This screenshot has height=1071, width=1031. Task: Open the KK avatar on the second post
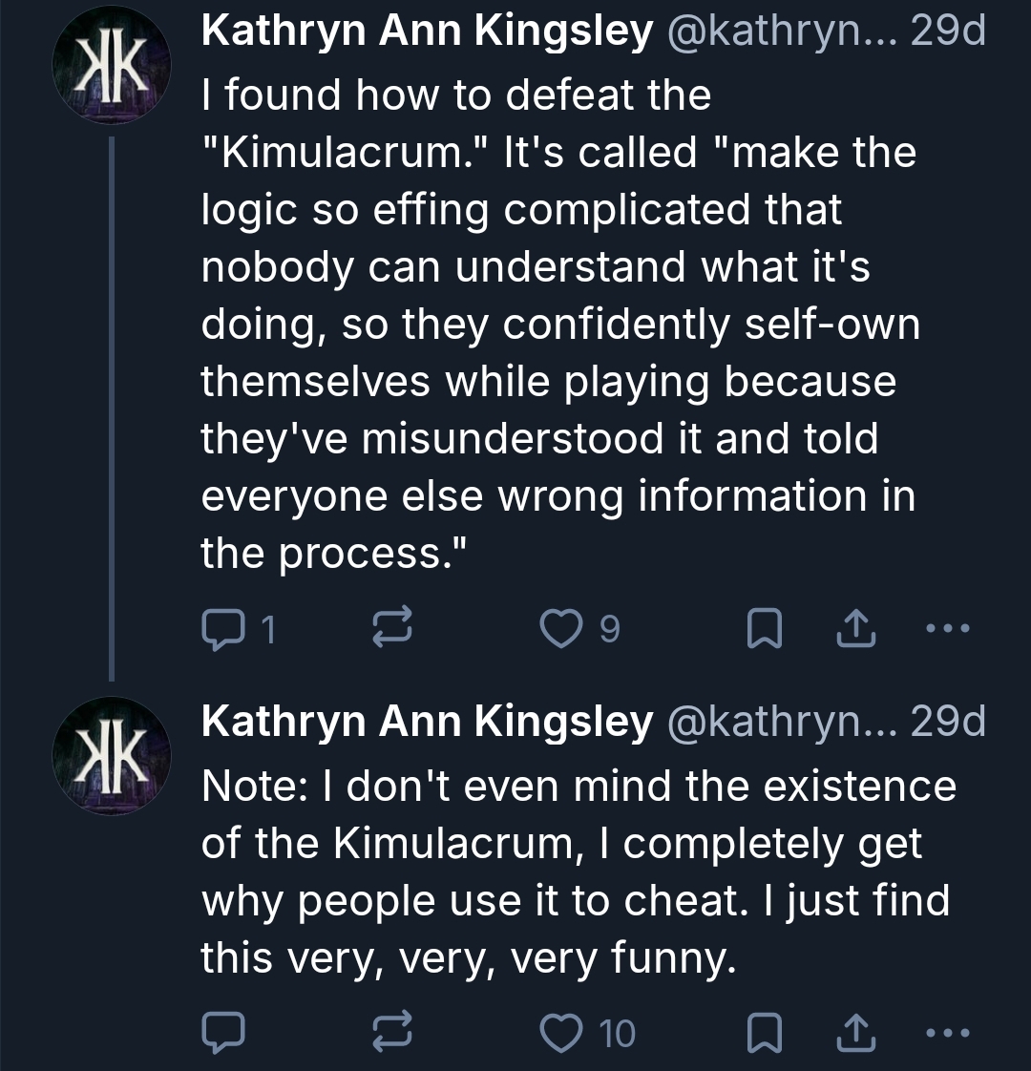point(112,755)
